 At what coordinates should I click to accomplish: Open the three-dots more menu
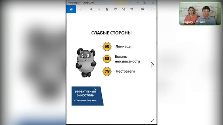153,9
